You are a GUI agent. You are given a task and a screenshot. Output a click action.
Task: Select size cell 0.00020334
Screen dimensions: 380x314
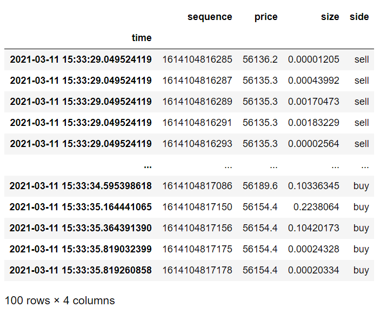(314, 270)
